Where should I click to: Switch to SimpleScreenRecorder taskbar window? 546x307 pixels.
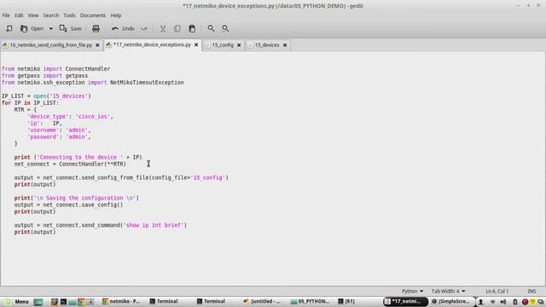(x=450, y=301)
